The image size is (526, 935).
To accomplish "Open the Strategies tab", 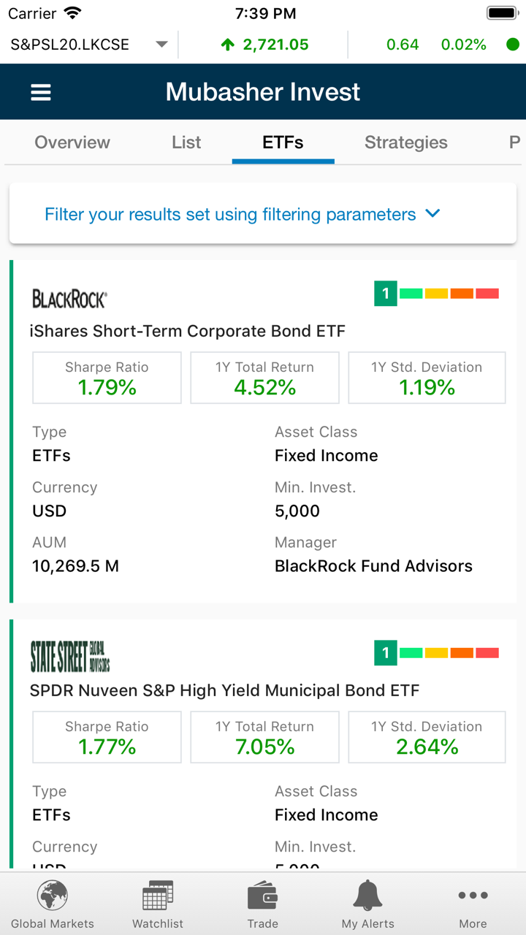I will pos(405,142).
